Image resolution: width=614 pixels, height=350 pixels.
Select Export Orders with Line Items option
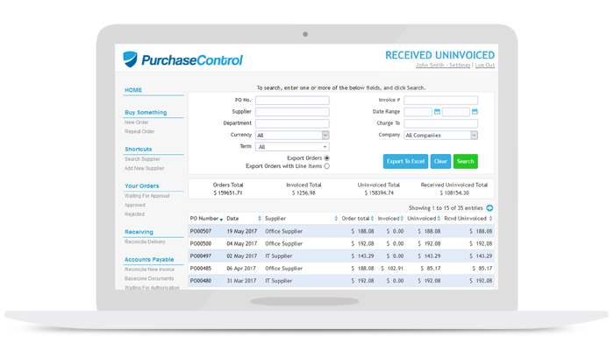(326, 166)
